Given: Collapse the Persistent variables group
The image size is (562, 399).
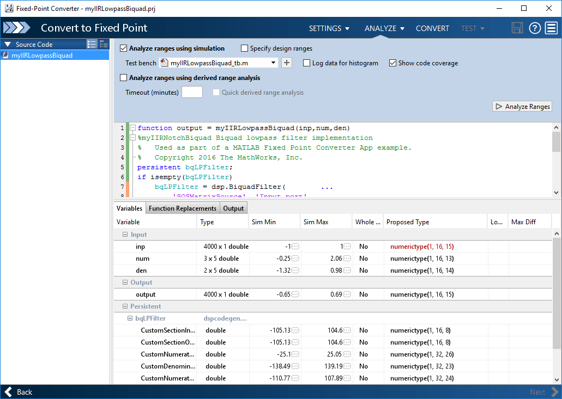Looking at the screenshot, I should (x=125, y=306).
